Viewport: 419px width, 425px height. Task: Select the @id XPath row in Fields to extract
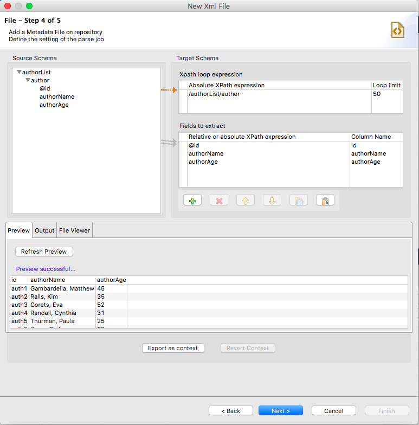(268, 145)
